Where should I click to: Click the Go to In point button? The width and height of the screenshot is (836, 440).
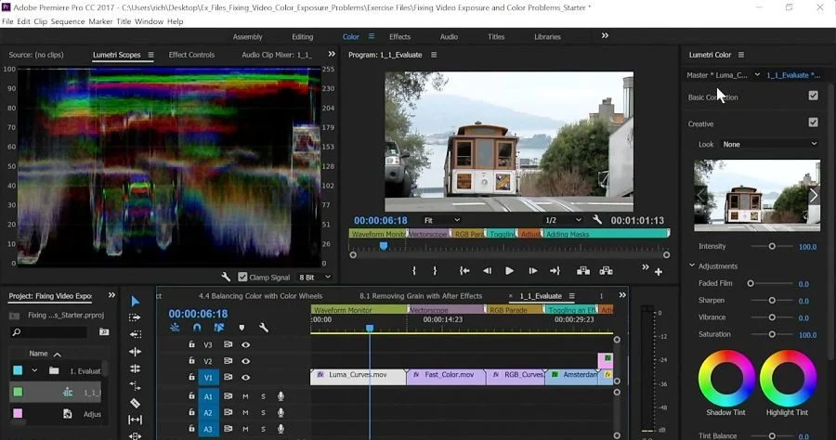pyautogui.click(x=464, y=271)
